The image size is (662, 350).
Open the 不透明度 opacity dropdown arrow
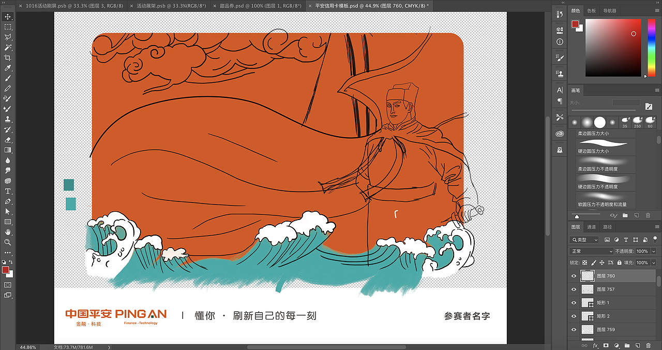pos(653,251)
